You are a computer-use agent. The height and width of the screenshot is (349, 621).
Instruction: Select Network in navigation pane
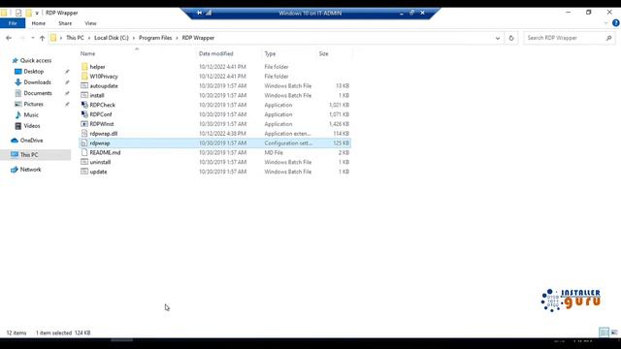pos(30,170)
